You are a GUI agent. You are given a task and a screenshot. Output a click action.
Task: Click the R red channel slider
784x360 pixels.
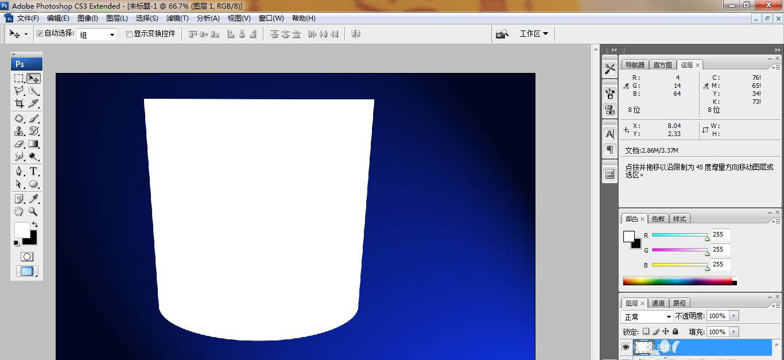[x=680, y=235]
